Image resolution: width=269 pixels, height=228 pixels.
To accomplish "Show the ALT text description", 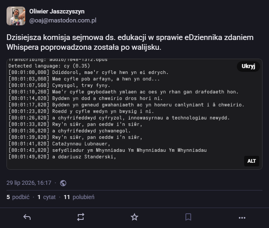I will click(251, 161).
